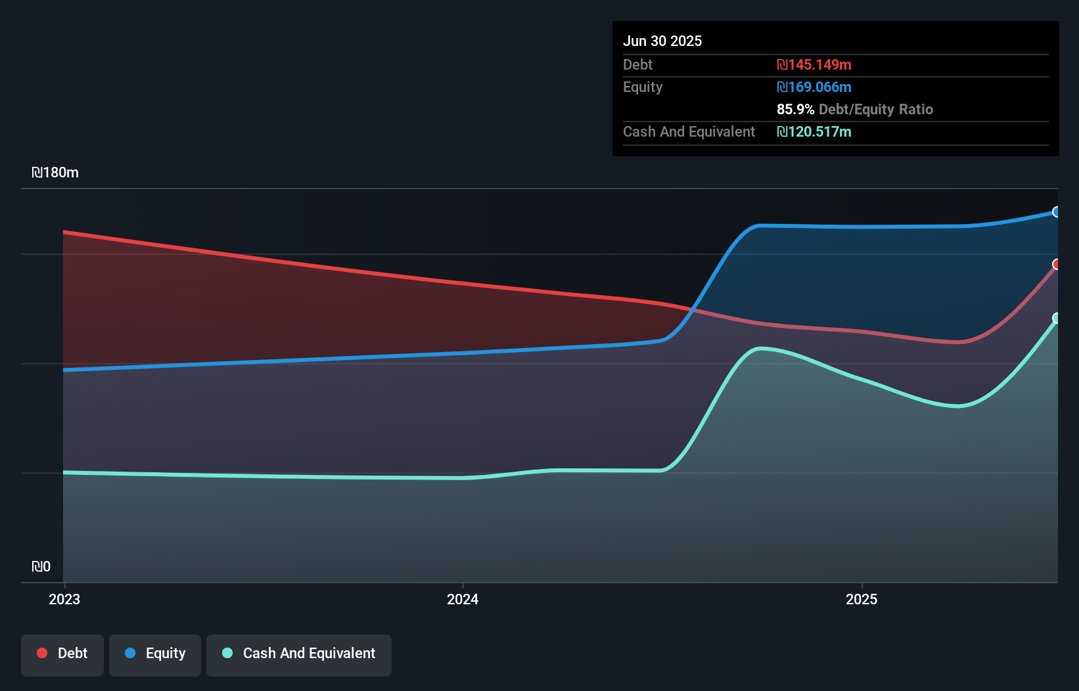Click the ₪0 y-axis label
Image resolution: width=1079 pixels, height=691 pixels.
41,566
